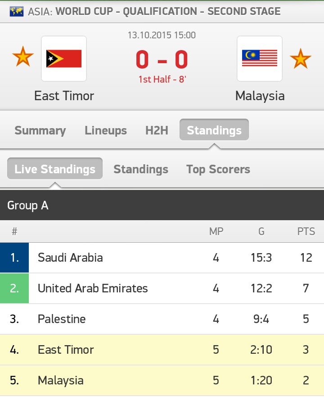Toggle favorite star for Malaysia
This screenshot has width=324, height=402.
300,58
